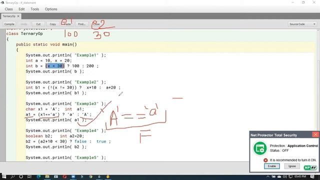Screen dimensions: 320x180
Task: Click the network tray icon
Action: point(290,176)
